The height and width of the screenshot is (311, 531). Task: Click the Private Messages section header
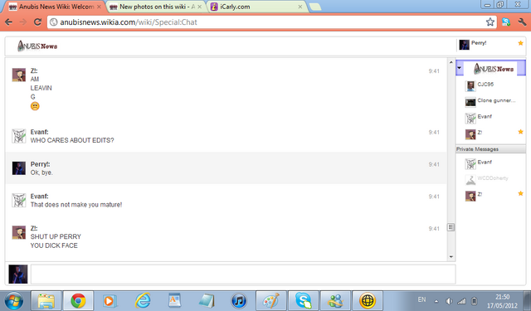[x=491, y=149]
